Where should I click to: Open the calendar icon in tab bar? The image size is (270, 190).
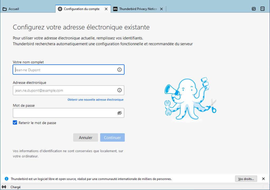254,9
